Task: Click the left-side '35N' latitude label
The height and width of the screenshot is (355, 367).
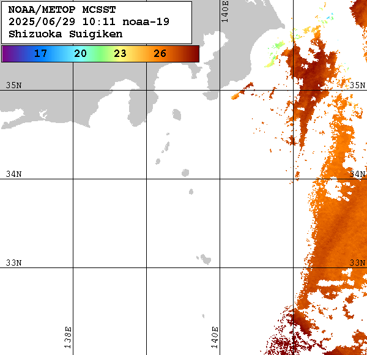Action: pyautogui.click(x=14, y=85)
